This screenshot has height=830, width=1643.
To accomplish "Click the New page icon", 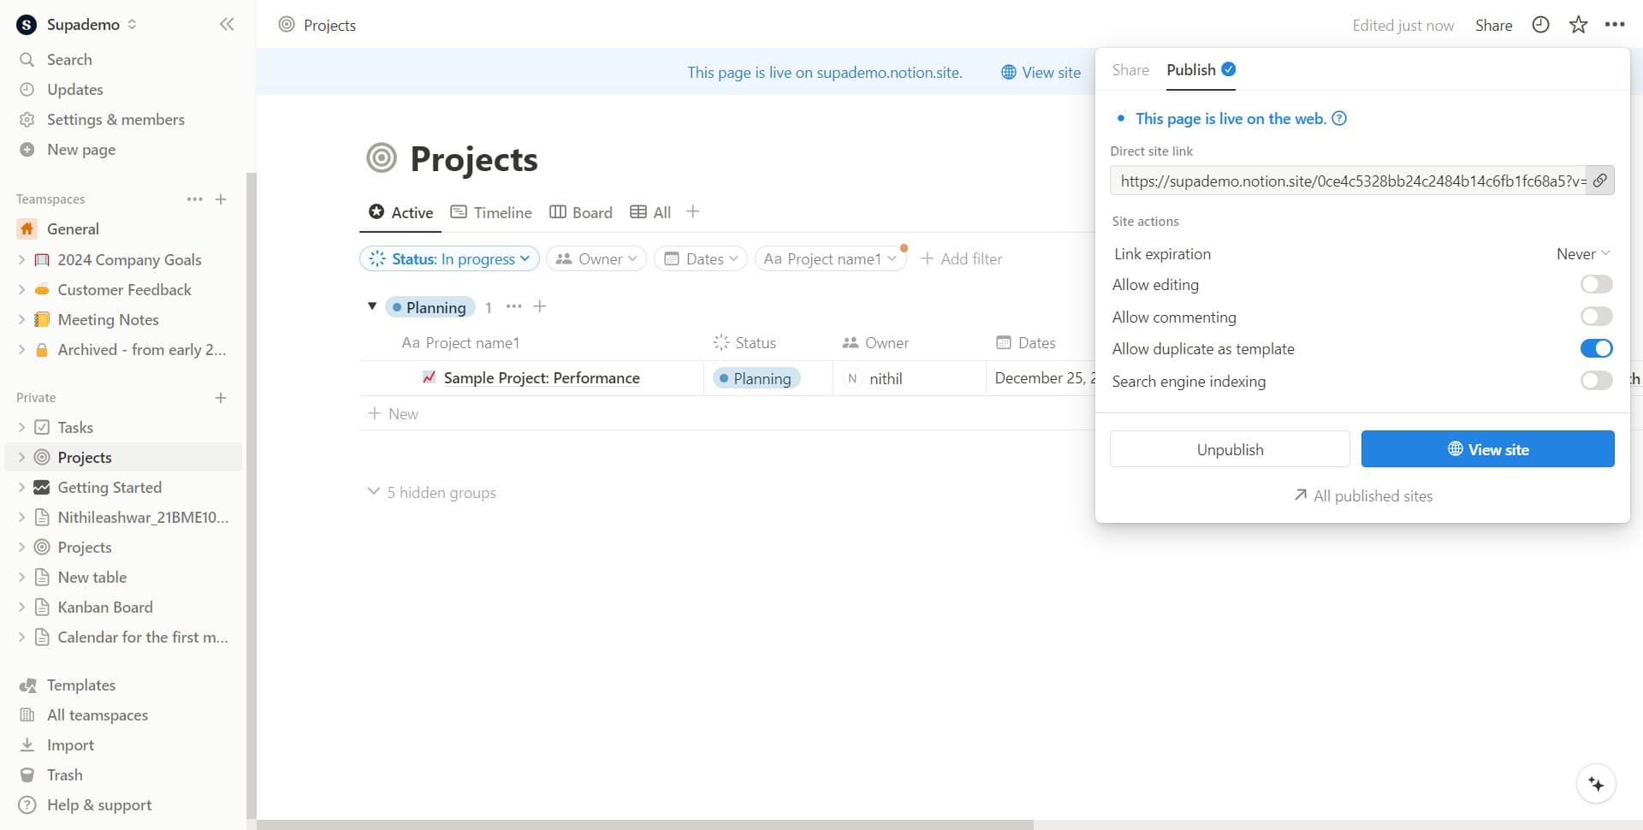I will (28, 149).
